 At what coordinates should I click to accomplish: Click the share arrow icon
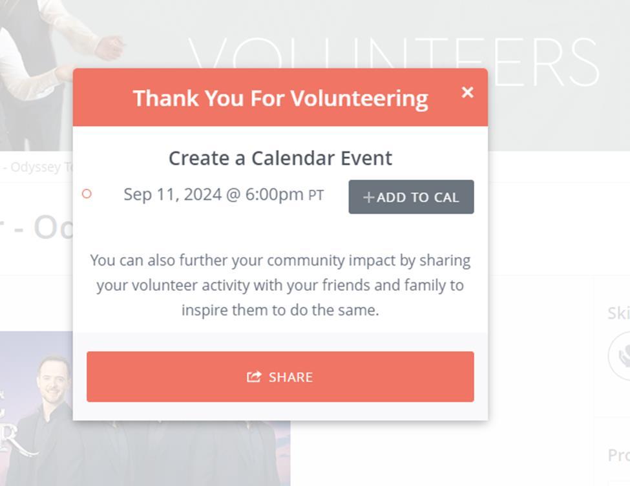coord(254,377)
